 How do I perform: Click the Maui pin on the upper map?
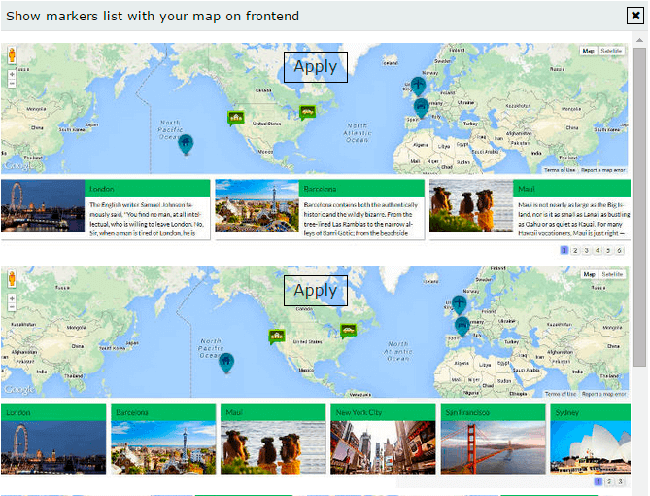[x=186, y=144]
